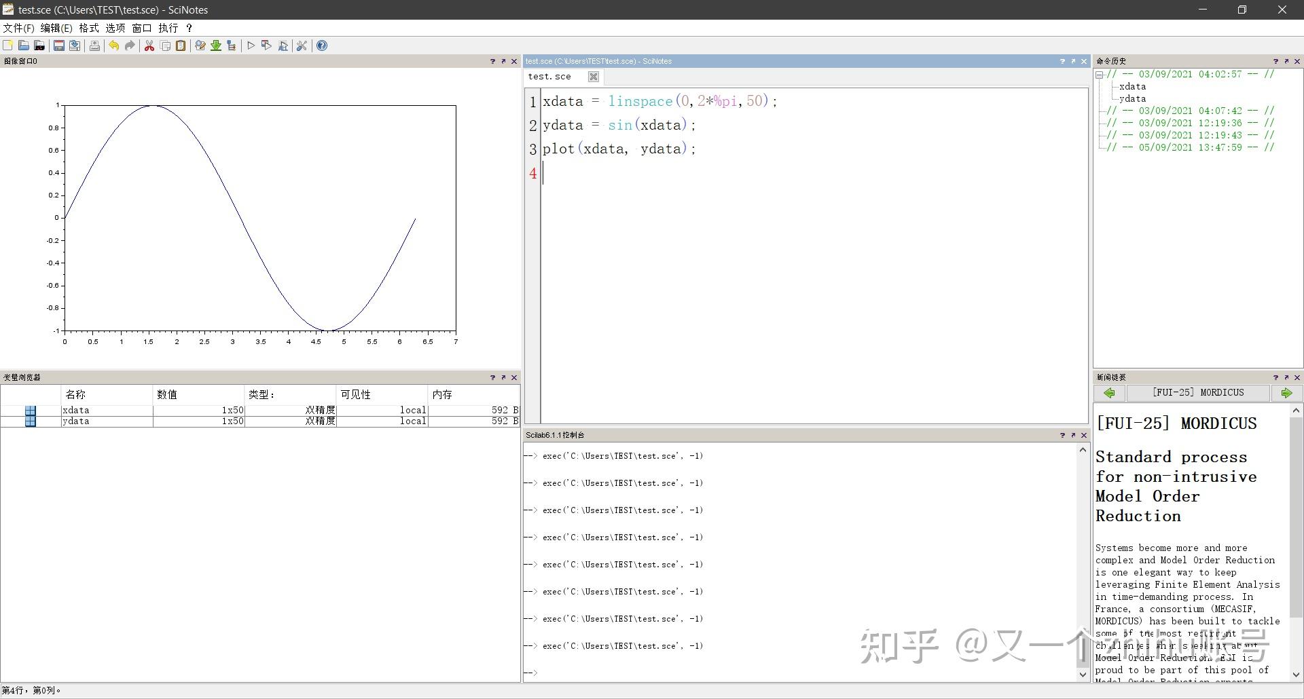Undo the last edit with the yellow arrow
The height and width of the screenshot is (699, 1304).
pyautogui.click(x=113, y=45)
